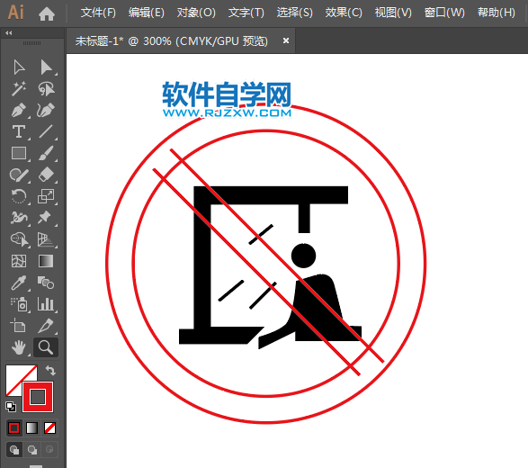The image size is (528, 468).
Task: Select the Lasso tool
Action: (46, 88)
